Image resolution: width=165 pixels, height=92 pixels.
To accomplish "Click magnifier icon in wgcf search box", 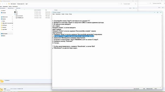I will tap(136, 4).
